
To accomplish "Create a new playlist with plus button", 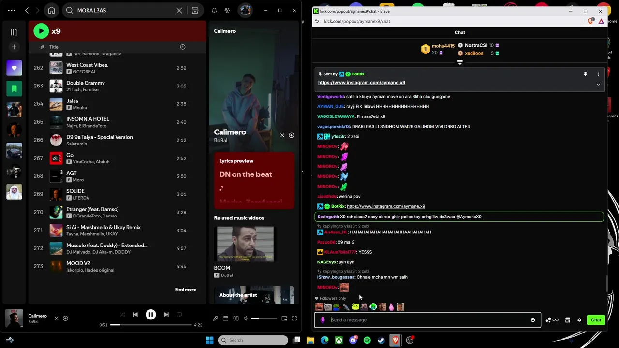I will click(14, 47).
